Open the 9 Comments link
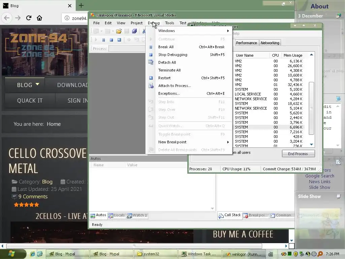 pyautogui.click(x=33, y=197)
